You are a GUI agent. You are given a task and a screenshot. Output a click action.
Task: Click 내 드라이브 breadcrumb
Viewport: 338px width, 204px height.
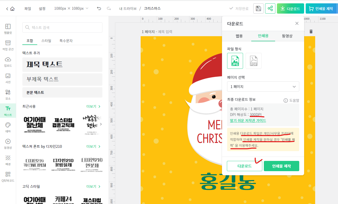coord(128,8)
